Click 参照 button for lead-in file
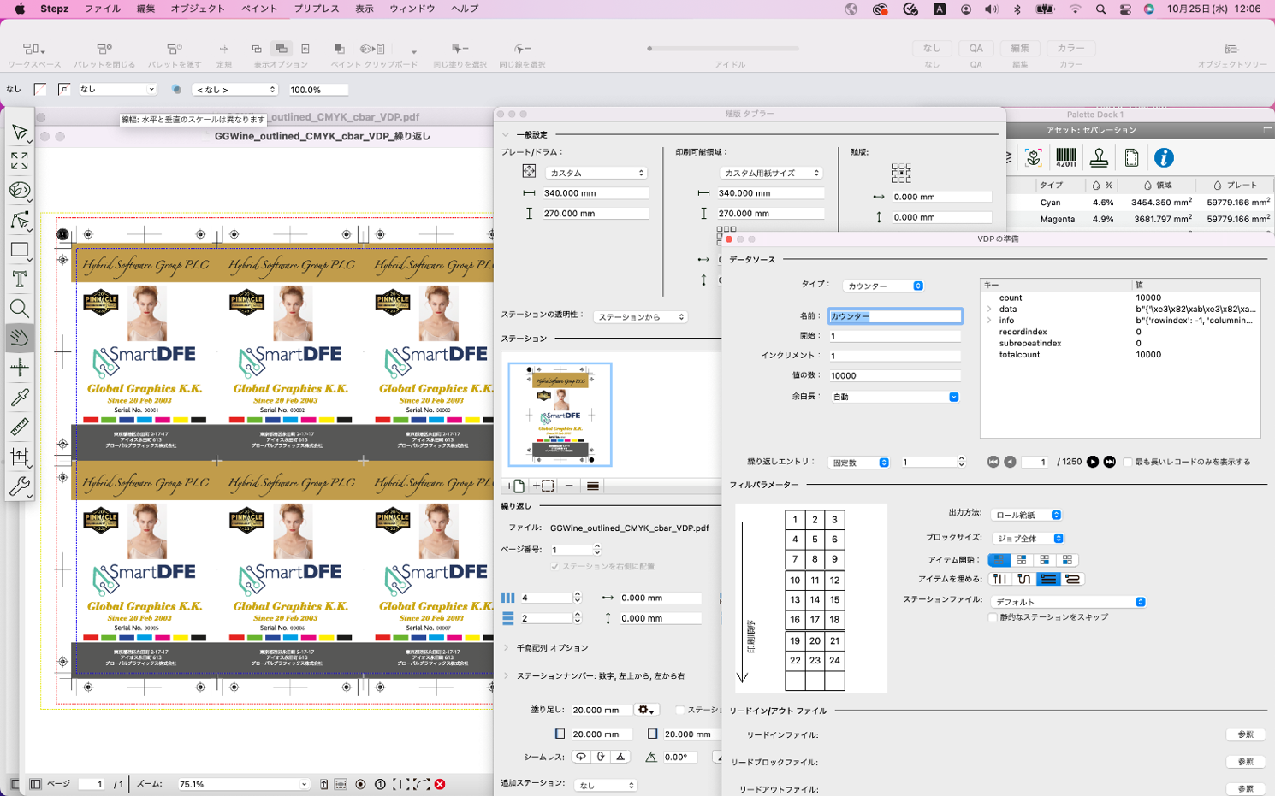1275x796 pixels. click(x=1245, y=734)
